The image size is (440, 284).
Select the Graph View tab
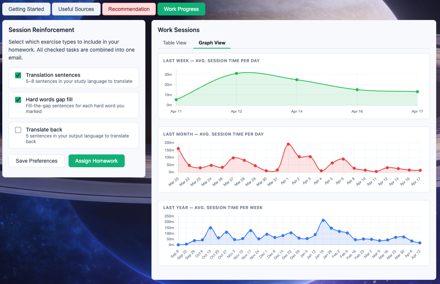coord(212,43)
